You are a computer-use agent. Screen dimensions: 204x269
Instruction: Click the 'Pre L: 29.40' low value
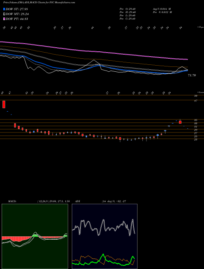click(128, 15)
